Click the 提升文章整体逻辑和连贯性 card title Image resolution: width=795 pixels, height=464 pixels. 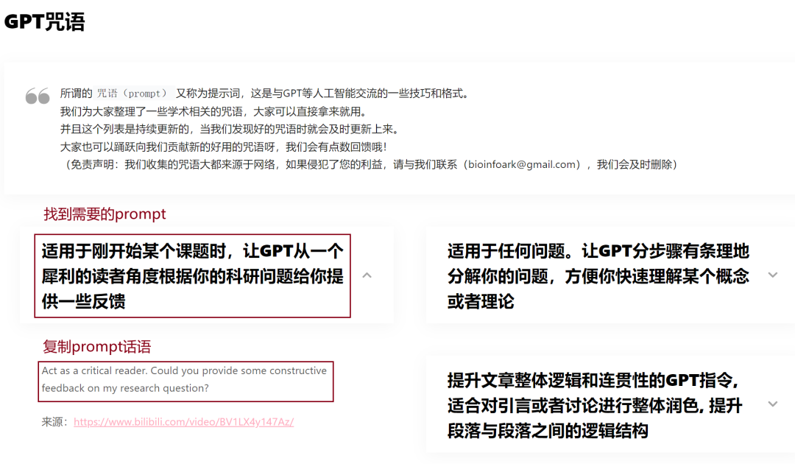pyautogui.click(x=595, y=405)
